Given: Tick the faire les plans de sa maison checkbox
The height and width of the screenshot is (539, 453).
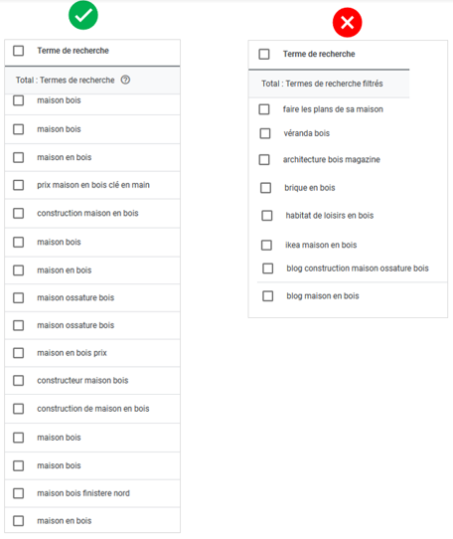Looking at the screenshot, I should (x=264, y=109).
